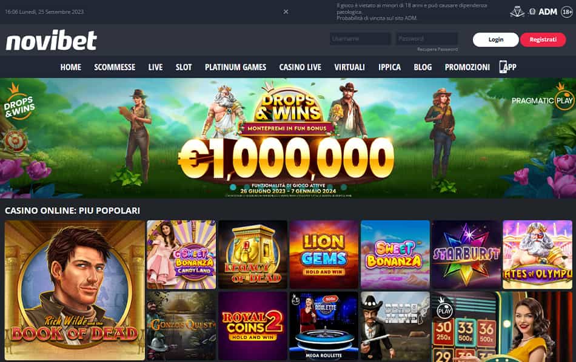576x362 pixels.
Task: Click the Drops & Wins corner badge
Action: point(19,104)
